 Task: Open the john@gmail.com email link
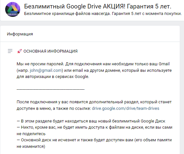(x=46, y=71)
